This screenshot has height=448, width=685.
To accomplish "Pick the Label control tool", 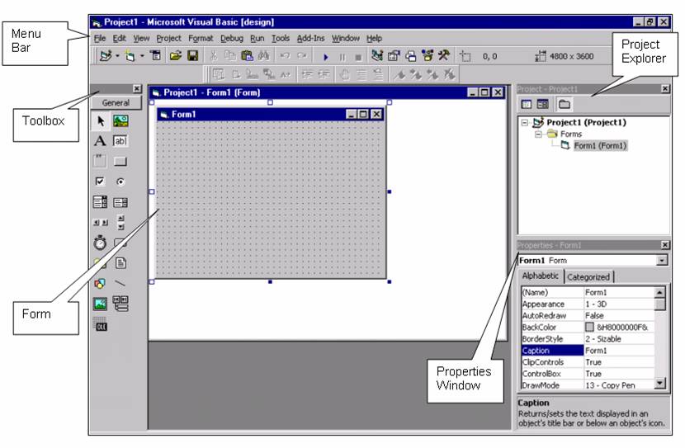I will [x=100, y=141].
